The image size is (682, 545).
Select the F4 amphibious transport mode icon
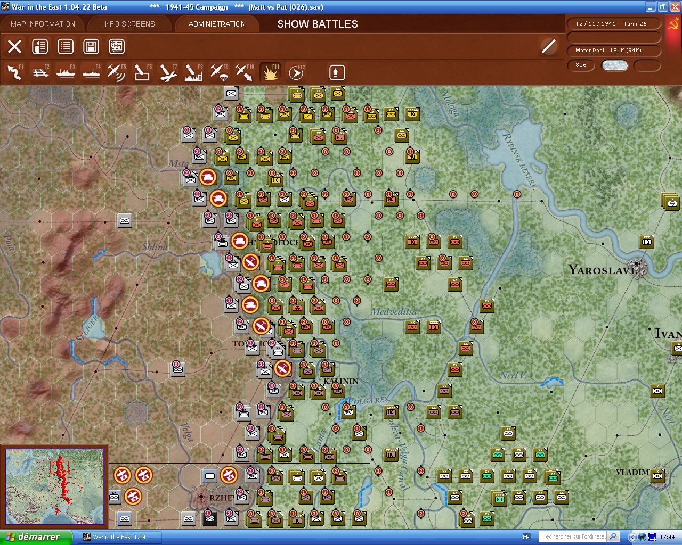[x=91, y=72]
